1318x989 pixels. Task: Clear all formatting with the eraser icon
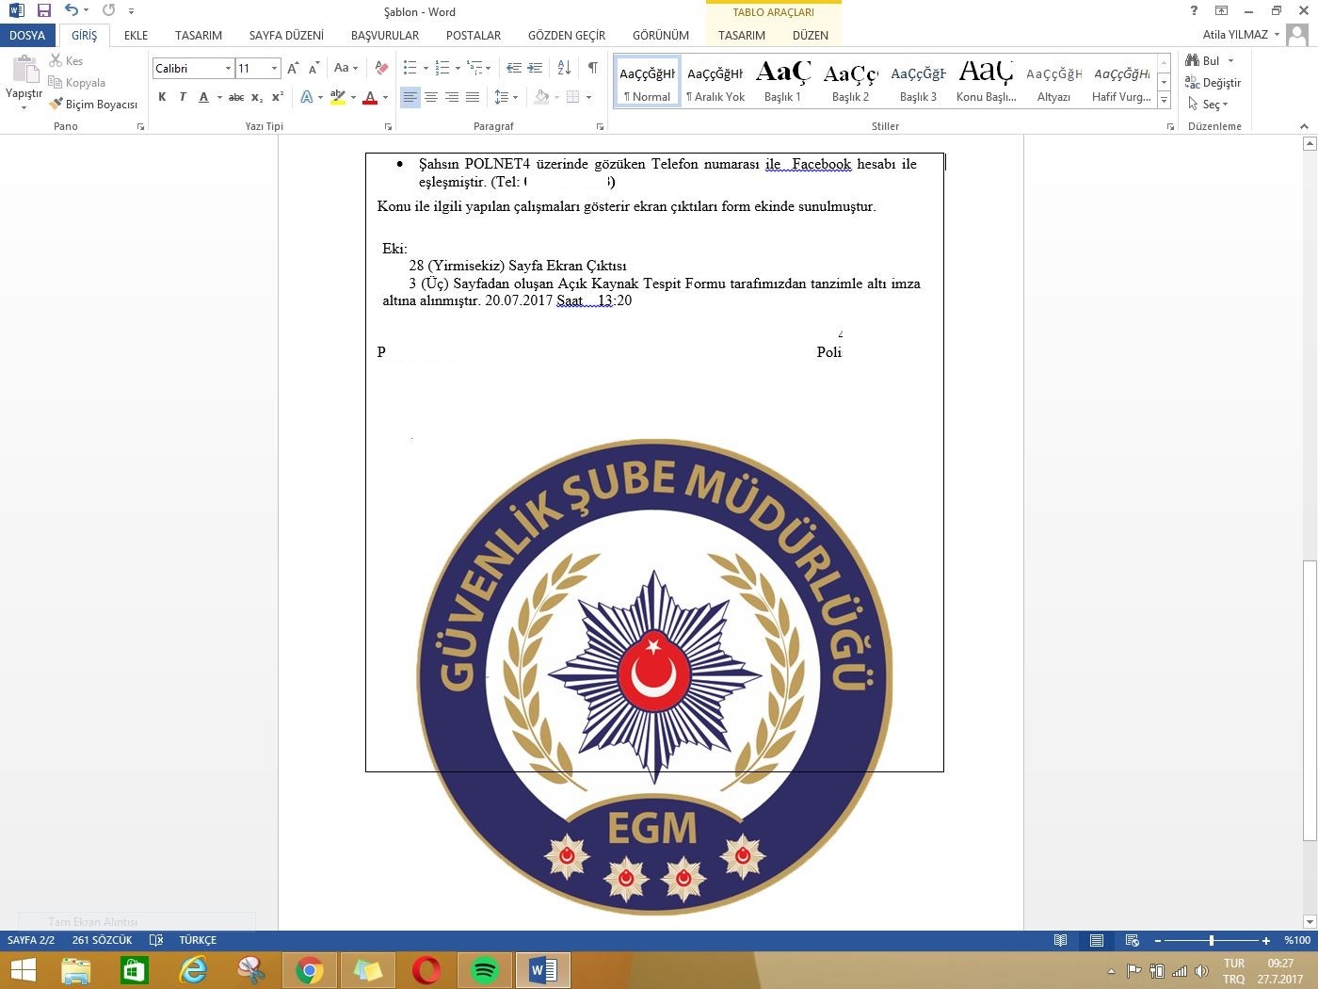(381, 68)
